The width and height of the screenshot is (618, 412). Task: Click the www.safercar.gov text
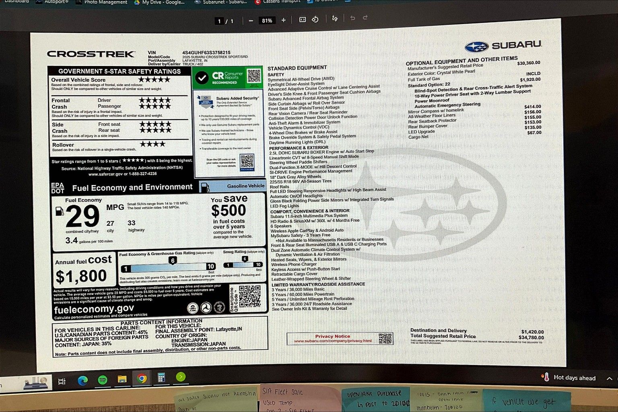point(105,174)
